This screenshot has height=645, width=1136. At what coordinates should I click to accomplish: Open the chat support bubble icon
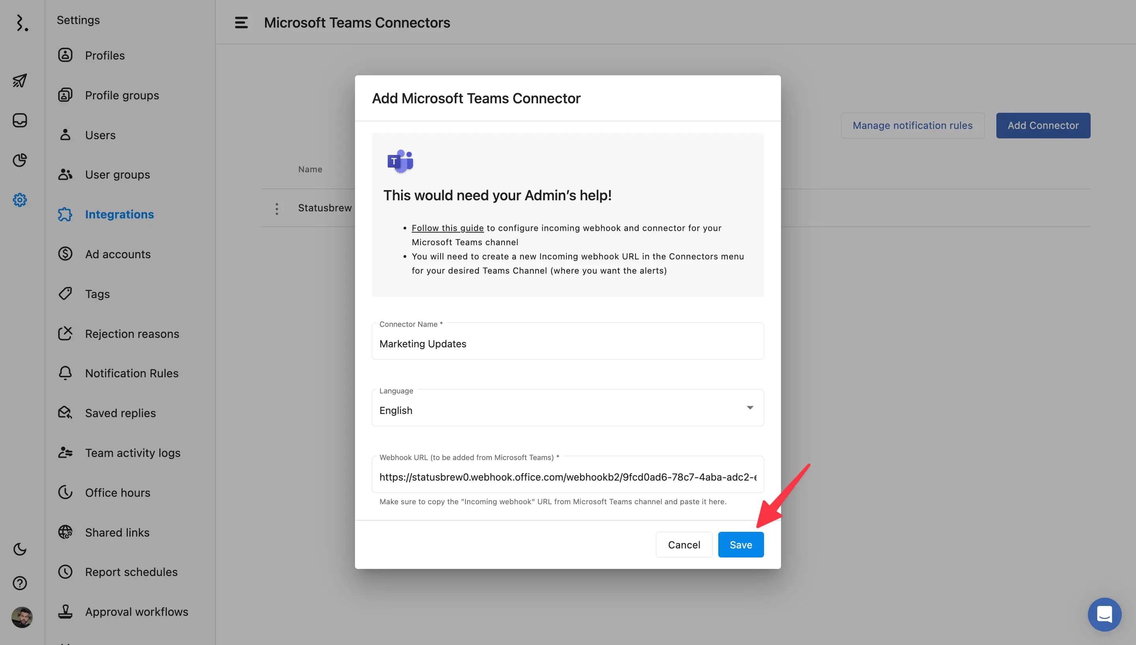1104,614
